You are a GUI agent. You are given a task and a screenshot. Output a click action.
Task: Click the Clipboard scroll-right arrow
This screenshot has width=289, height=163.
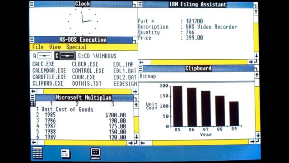(252, 142)
